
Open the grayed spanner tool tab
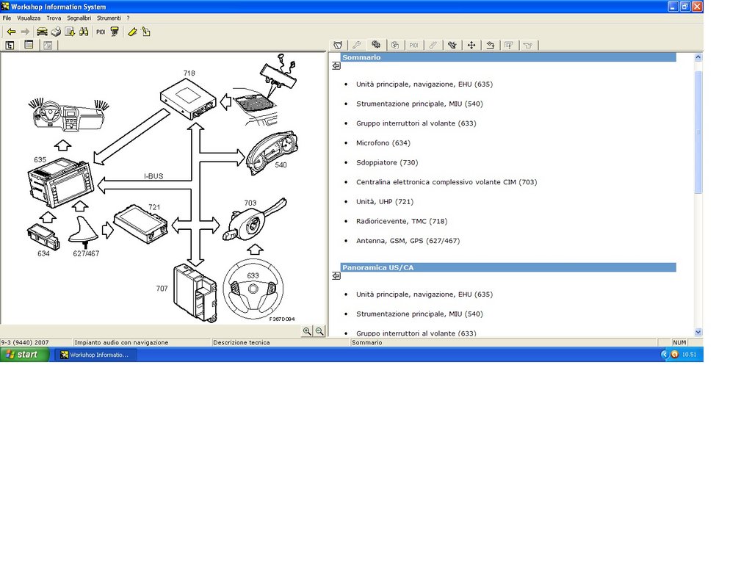433,45
